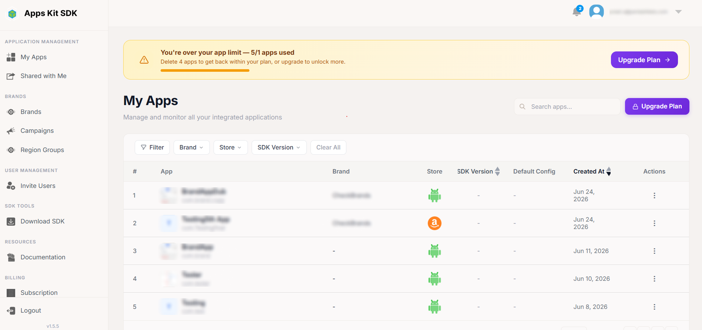Open actions menu for row 2

[x=654, y=223]
